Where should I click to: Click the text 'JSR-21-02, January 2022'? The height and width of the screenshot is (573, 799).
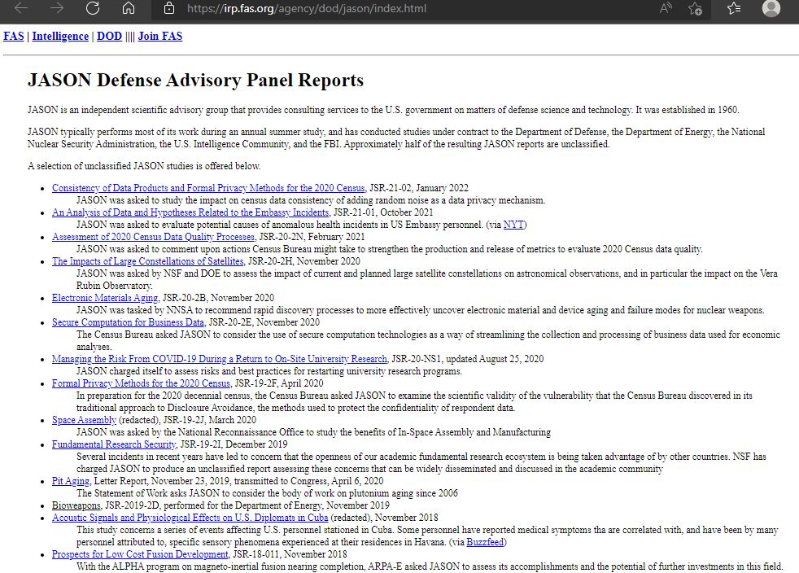click(419, 188)
